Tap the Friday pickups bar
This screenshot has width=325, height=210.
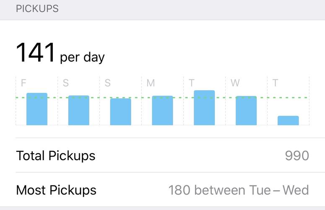[37, 109]
